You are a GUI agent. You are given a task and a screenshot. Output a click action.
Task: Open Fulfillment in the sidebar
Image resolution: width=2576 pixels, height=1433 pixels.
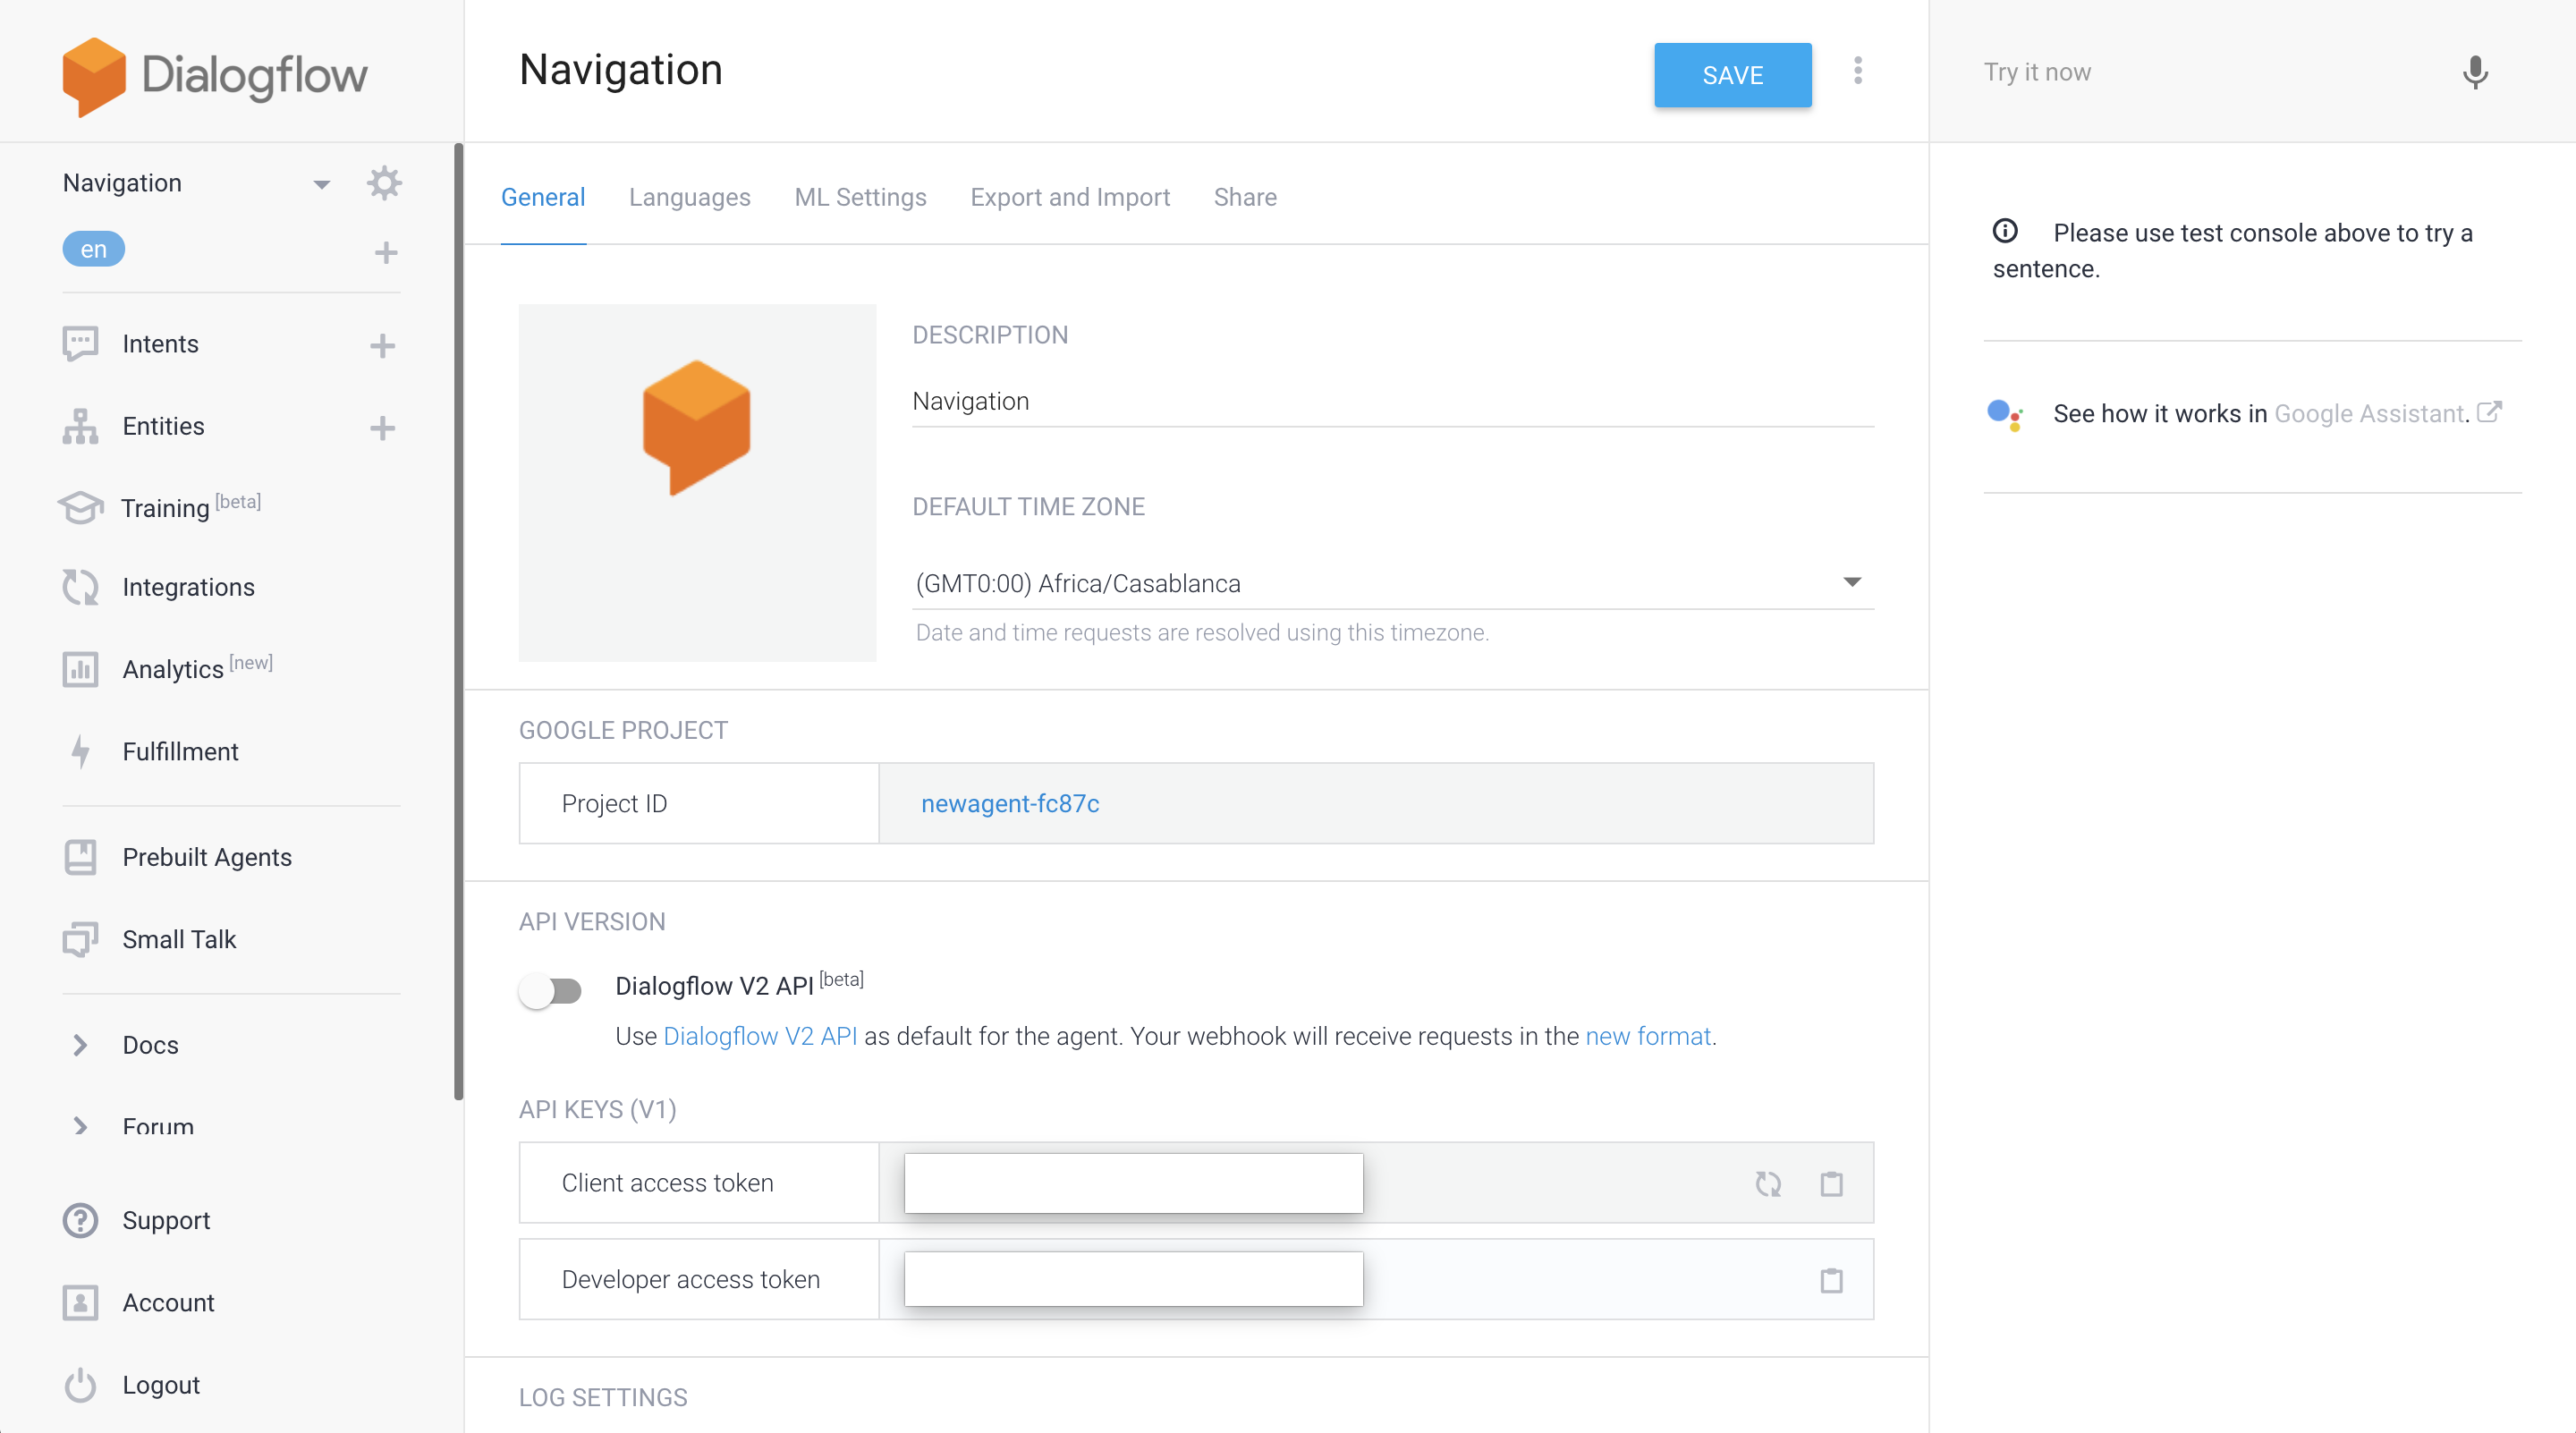(x=180, y=752)
